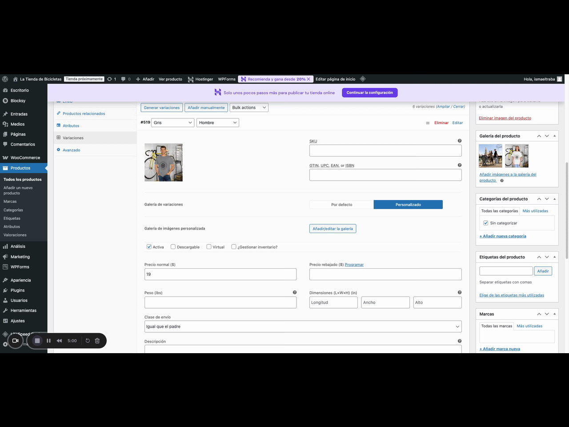Close the Recomienda y gana promo
569x427 pixels.
309,79
